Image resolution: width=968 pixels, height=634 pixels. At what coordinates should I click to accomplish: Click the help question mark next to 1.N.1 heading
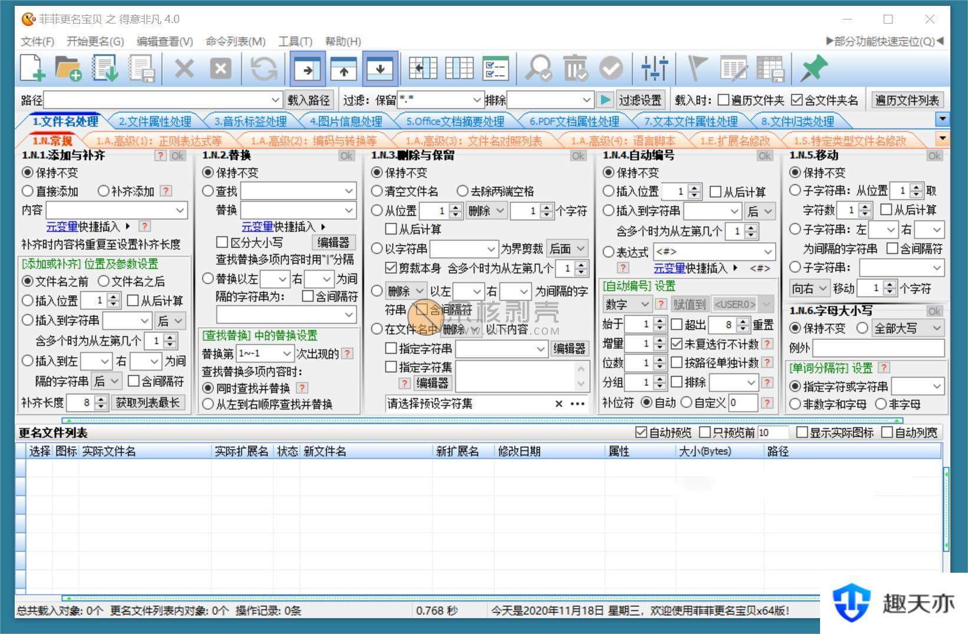[160, 156]
